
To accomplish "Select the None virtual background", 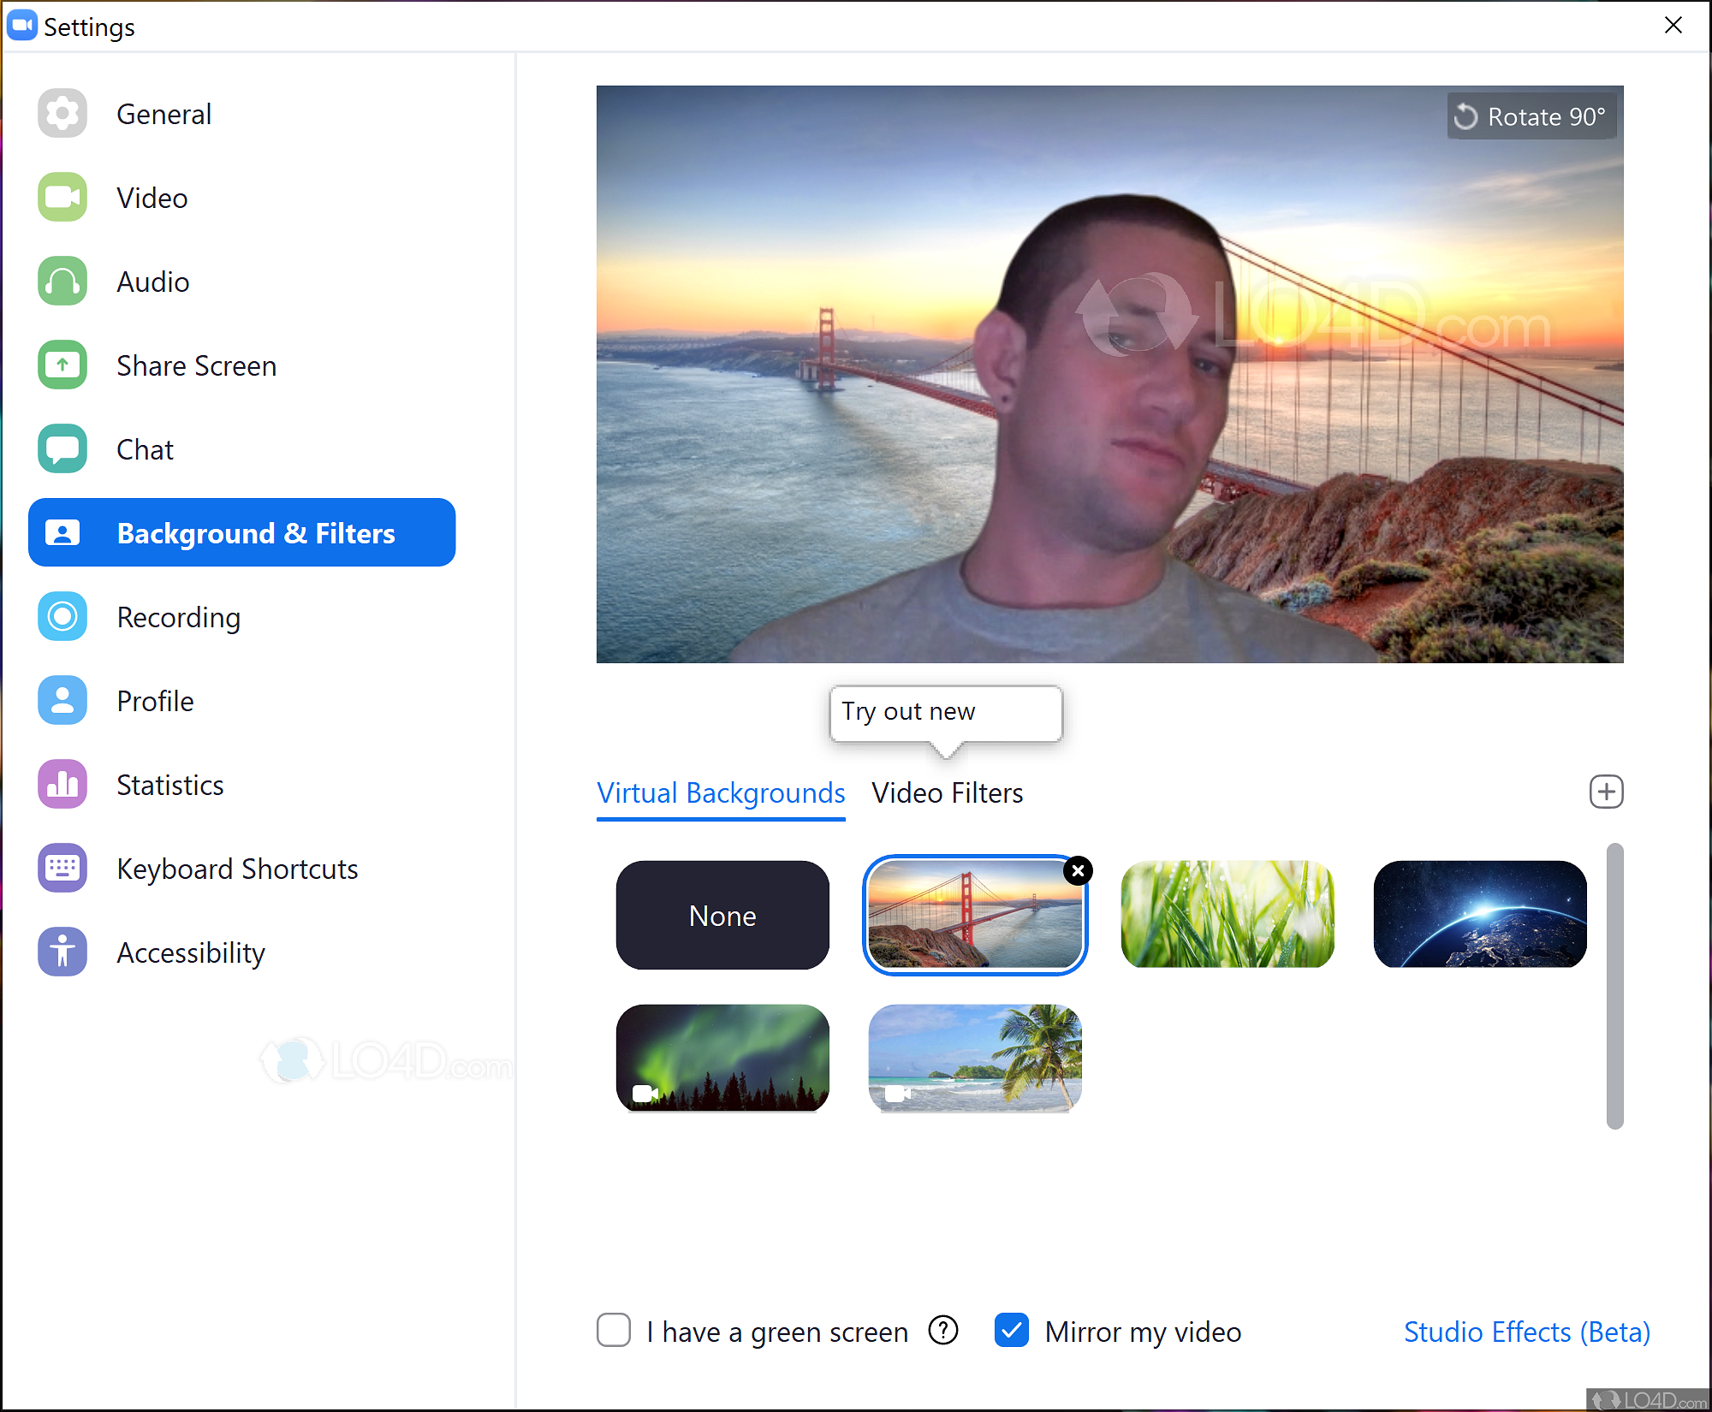I will pyautogui.click(x=722, y=915).
